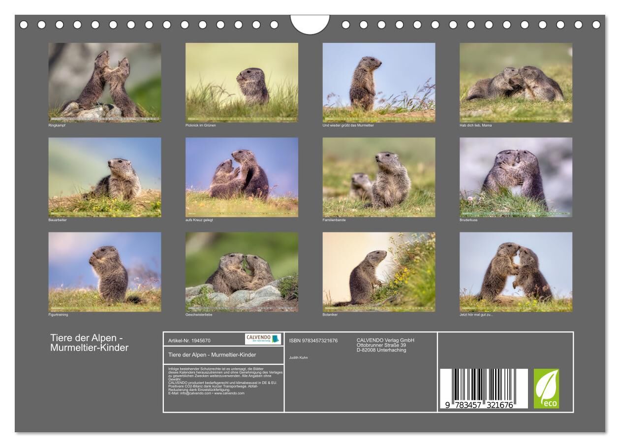This screenshot has height=447, width=620.
Task: Select the 'Geschwisterliebe' photo
Action: point(241,272)
